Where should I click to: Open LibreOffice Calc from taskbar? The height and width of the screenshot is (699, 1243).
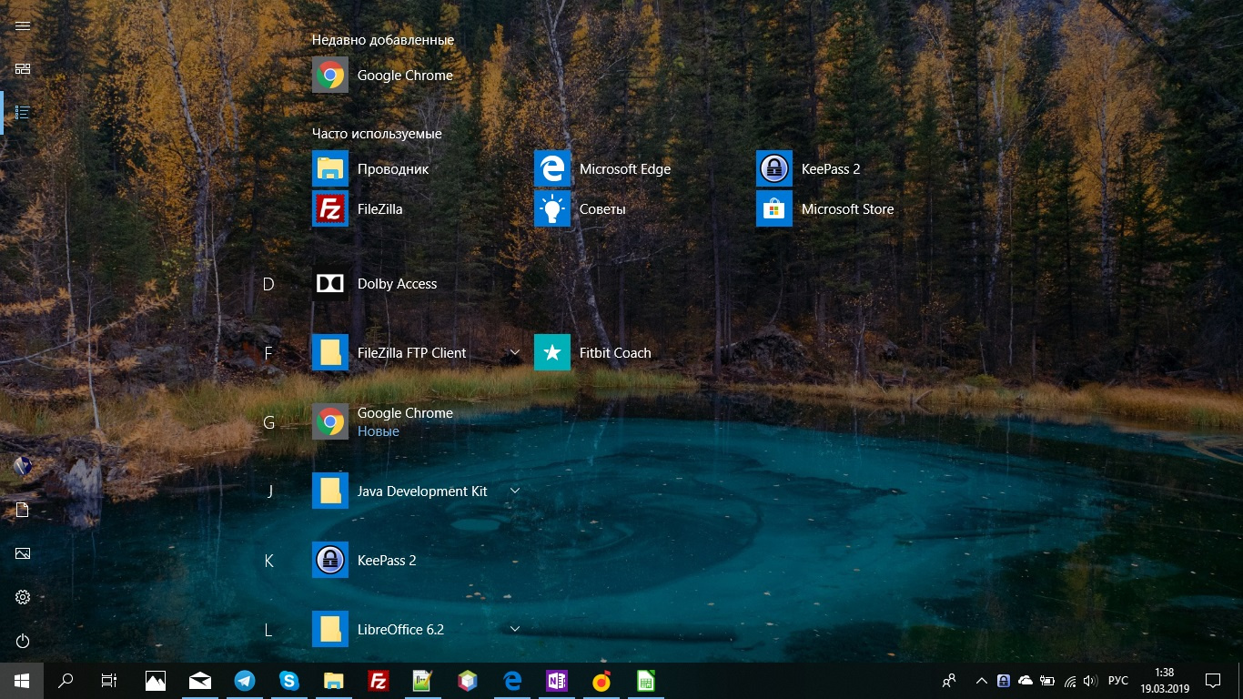click(646, 681)
